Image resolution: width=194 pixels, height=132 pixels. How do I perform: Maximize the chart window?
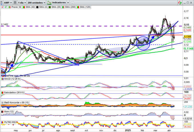tap(188, 3)
